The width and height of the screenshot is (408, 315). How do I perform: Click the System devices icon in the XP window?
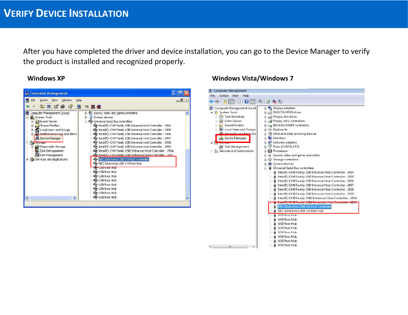91,117
